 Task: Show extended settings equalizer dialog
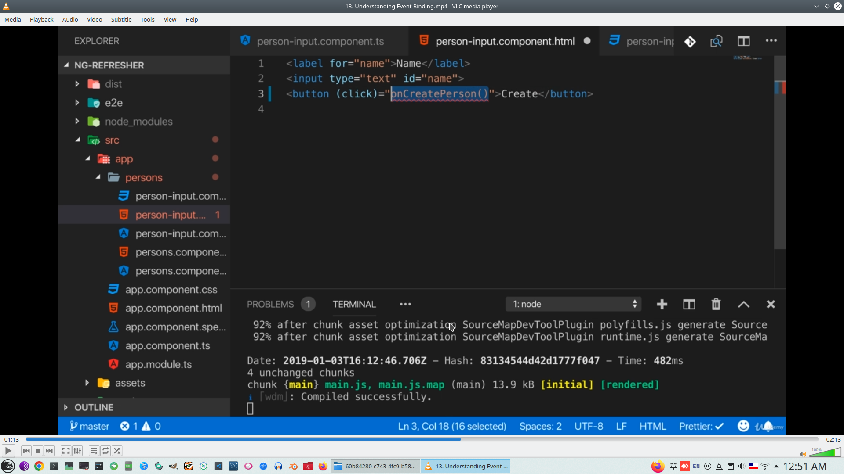(x=77, y=451)
